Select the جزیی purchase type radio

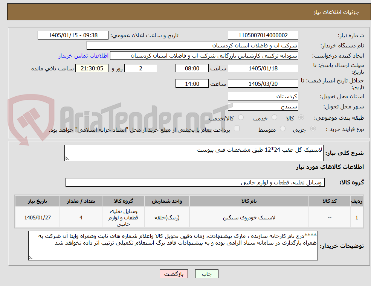313,129
